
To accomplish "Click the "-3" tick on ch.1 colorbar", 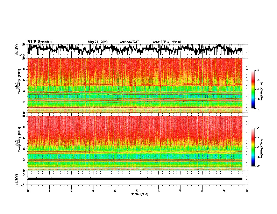I will pos(258,70).
